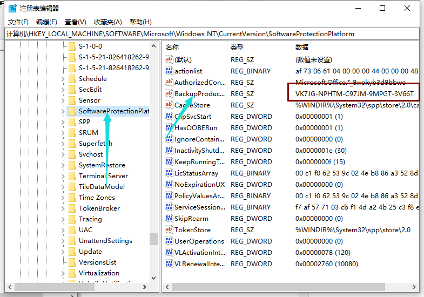Viewport: 424px width, 297px height.
Task: Click the binary icon next to actionlist
Action: pyautogui.click(x=169, y=71)
